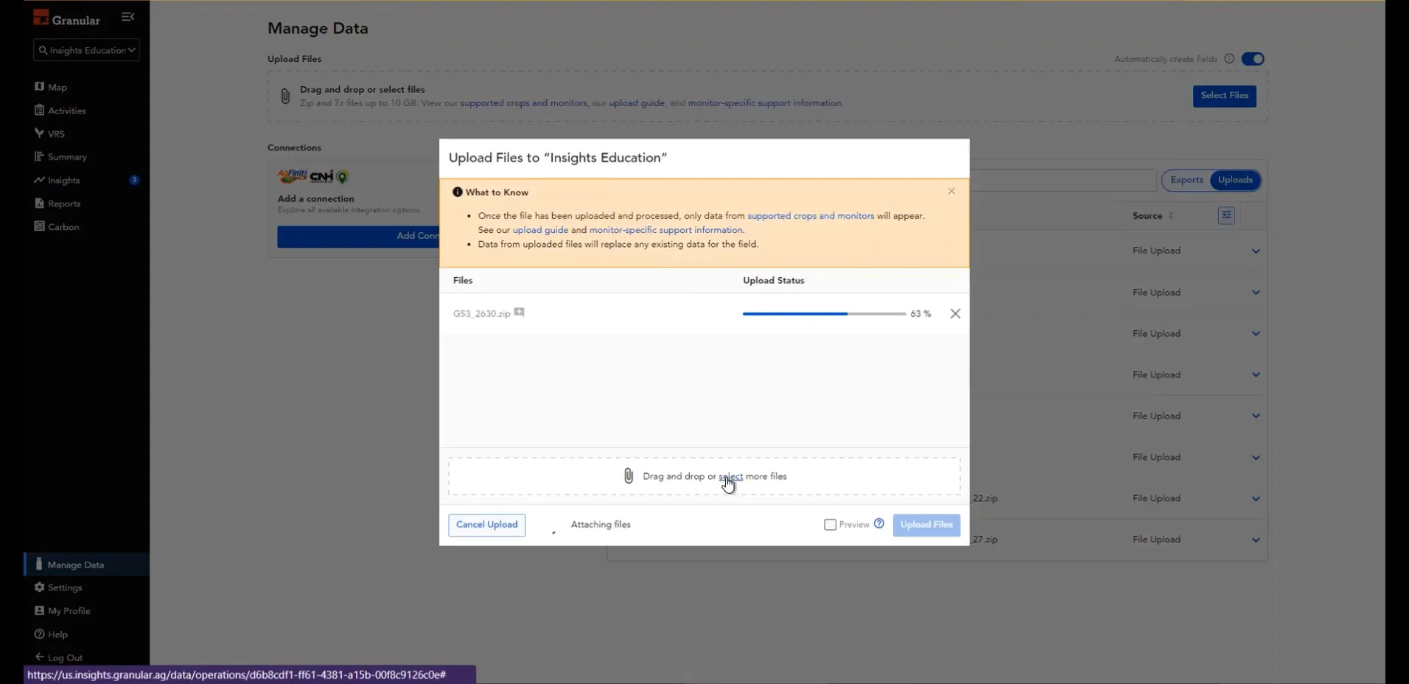The image size is (1409, 684).
Task: Open the Reports sidebar icon
Action: (40, 203)
